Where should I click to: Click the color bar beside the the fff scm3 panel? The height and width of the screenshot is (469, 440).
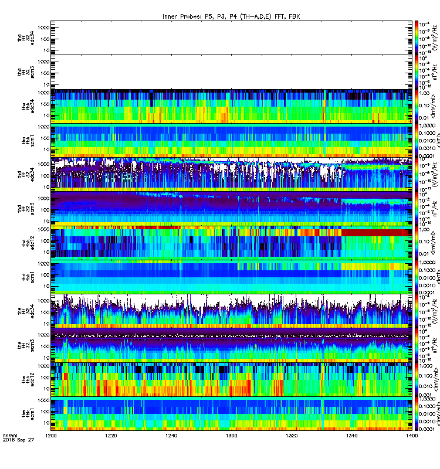417,345
